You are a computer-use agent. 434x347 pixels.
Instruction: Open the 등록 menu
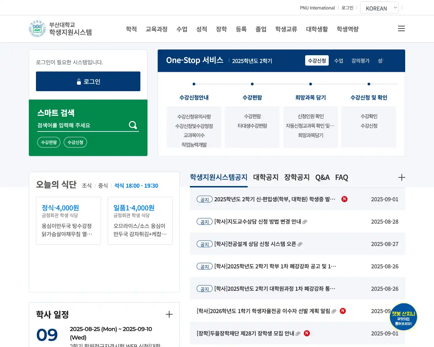(x=241, y=29)
